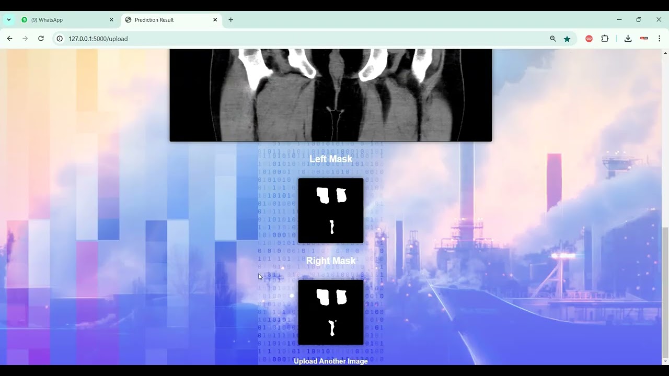Click the uploaded CT scan image

(331, 95)
